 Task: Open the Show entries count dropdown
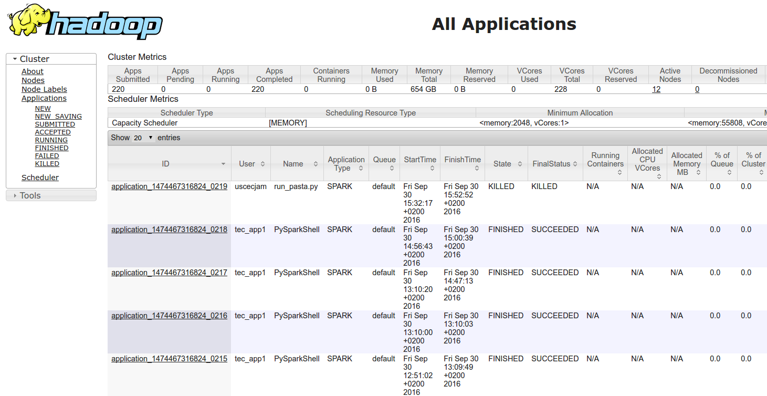click(x=143, y=138)
